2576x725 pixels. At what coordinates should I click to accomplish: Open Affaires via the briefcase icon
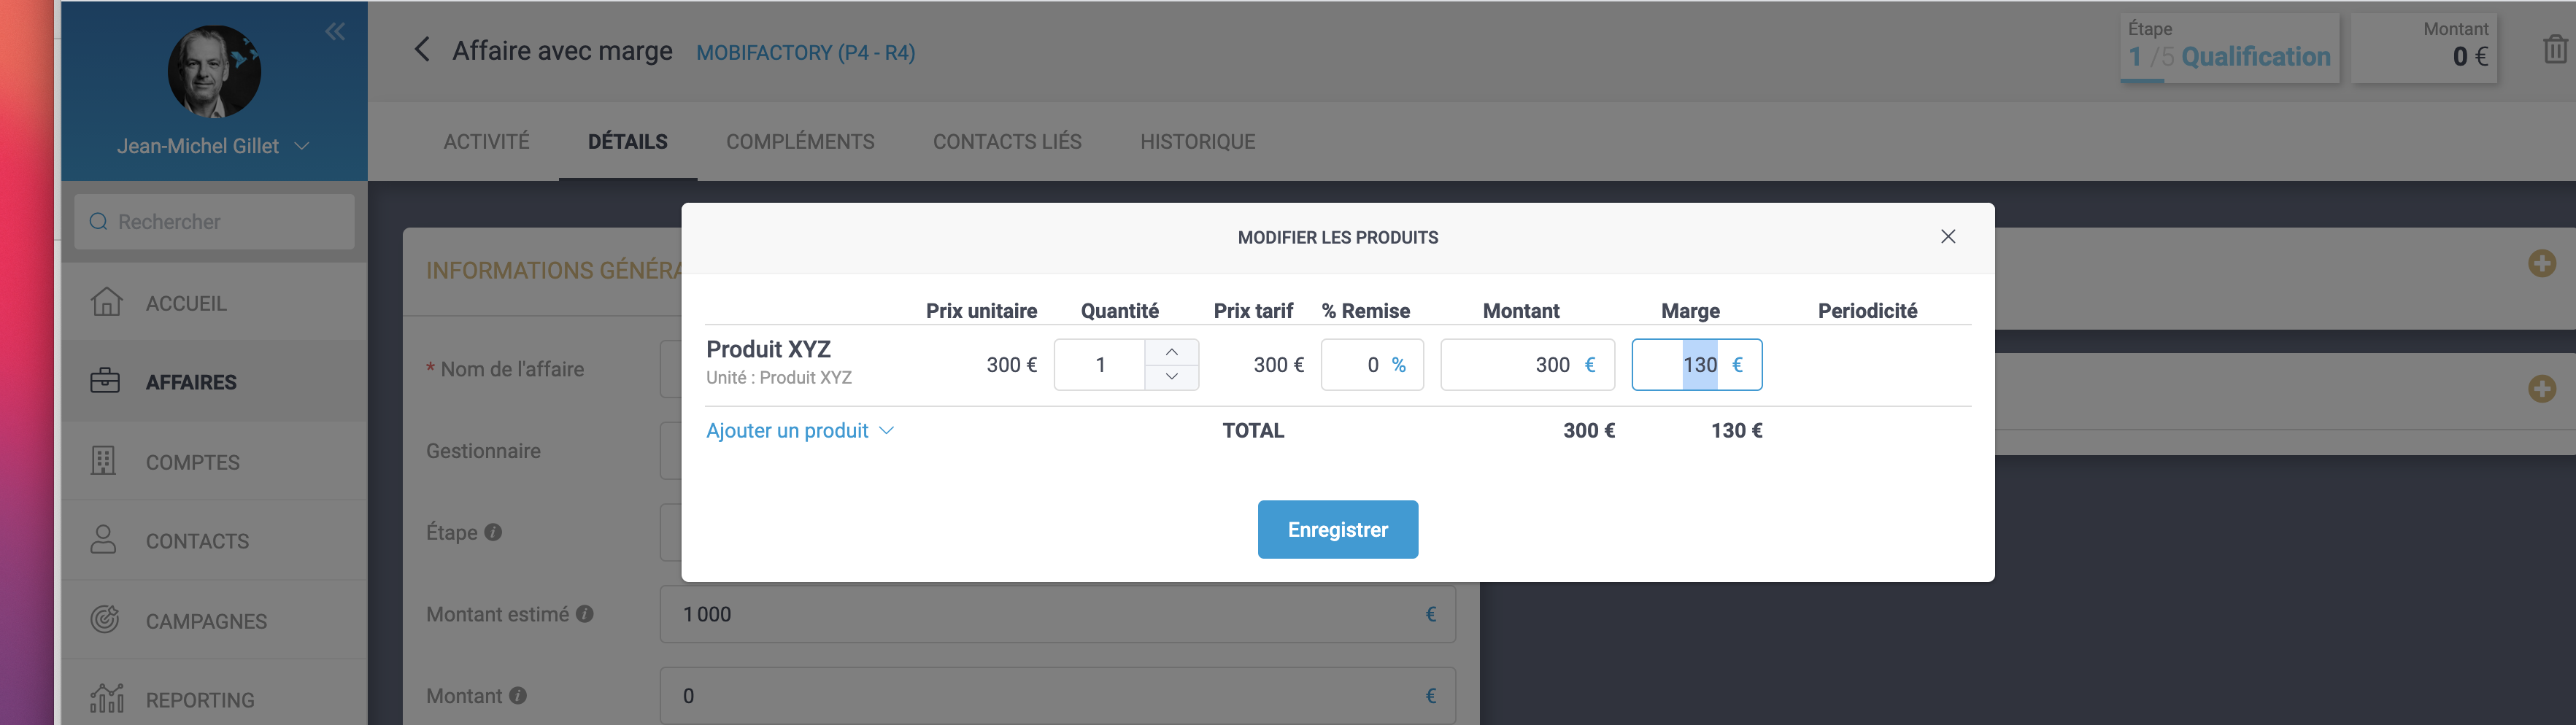coord(105,381)
